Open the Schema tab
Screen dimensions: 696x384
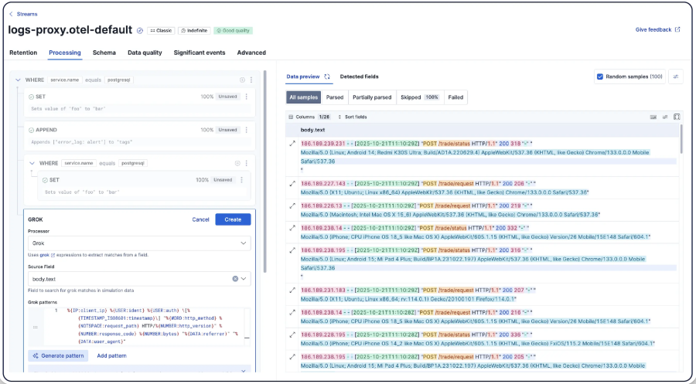pos(104,53)
